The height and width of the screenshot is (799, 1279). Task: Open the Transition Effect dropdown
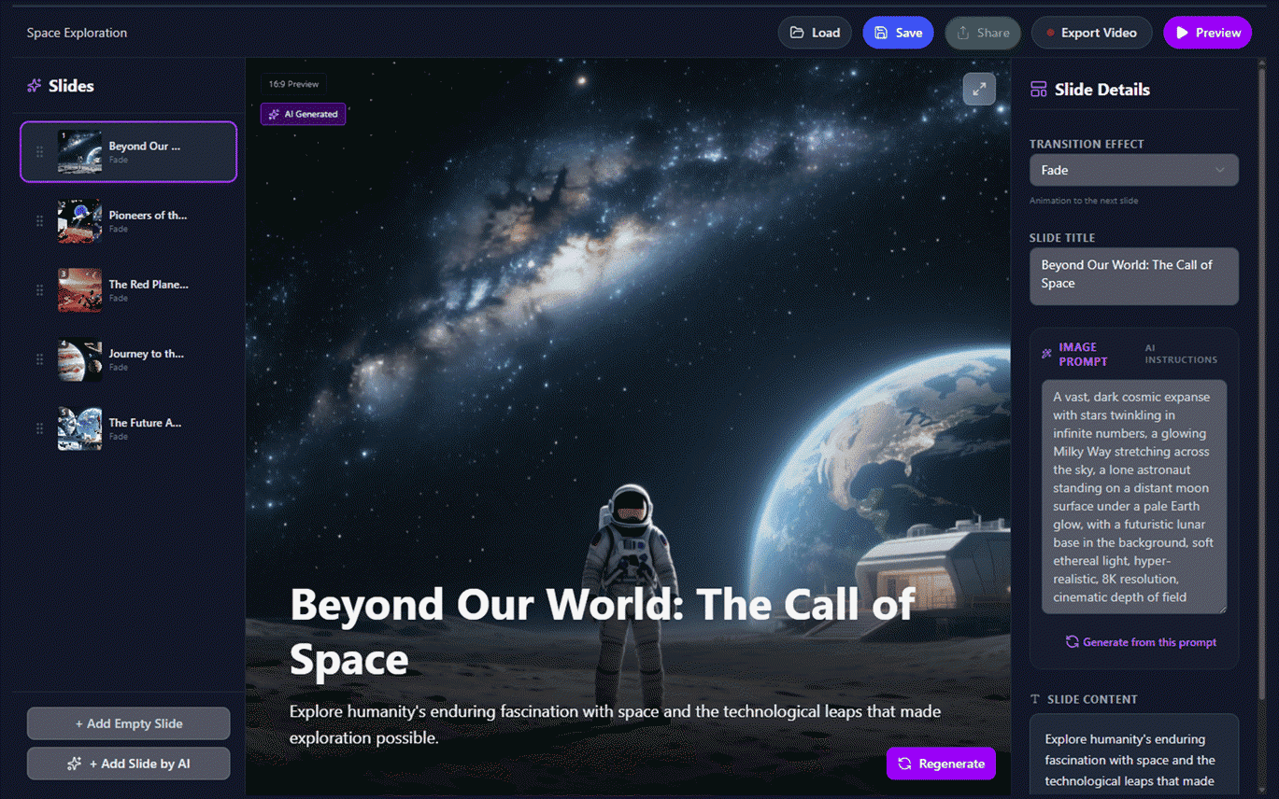click(x=1133, y=170)
